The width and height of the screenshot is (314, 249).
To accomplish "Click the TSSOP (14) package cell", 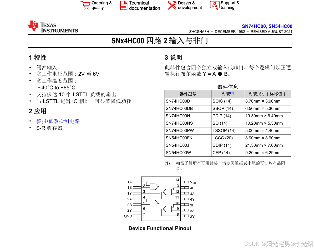I will [x=228, y=131].
